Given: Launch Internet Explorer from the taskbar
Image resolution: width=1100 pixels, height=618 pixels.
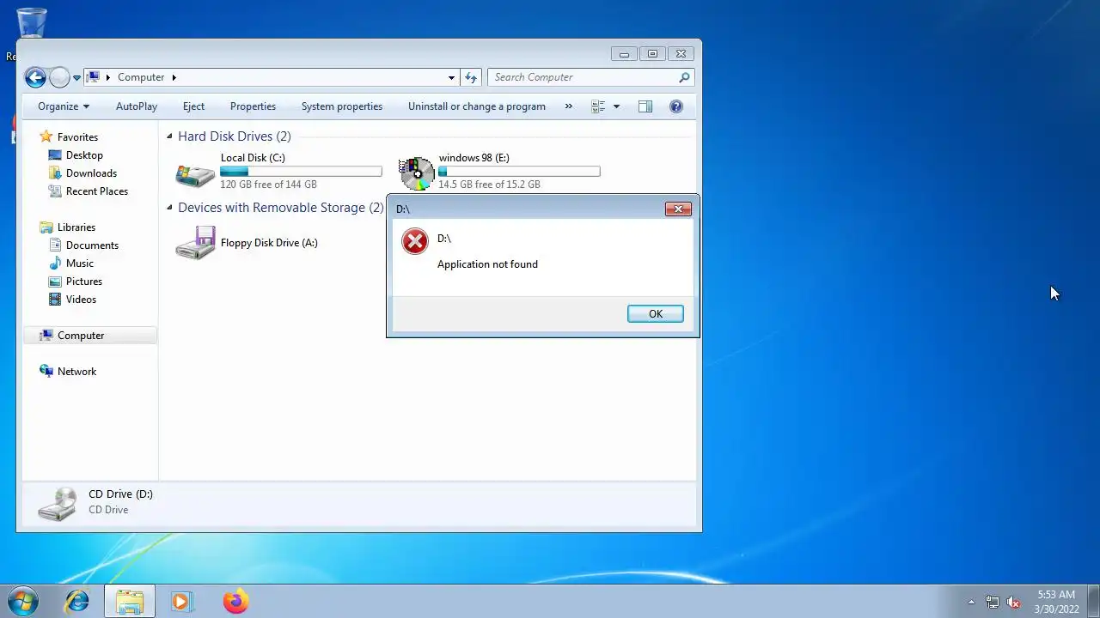Looking at the screenshot, I should click(x=77, y=602).
